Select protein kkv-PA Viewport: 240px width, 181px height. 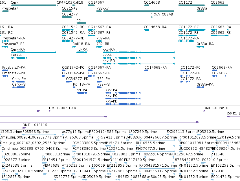point(123,93)
